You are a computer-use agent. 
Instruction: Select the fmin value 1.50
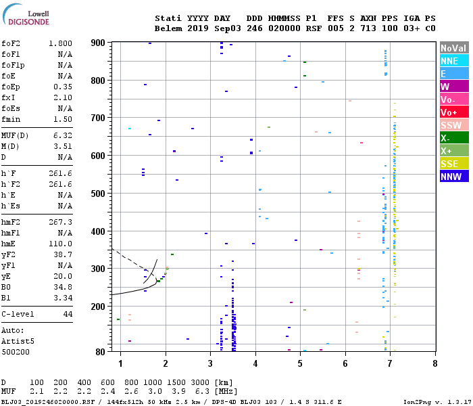pos(63,119)
